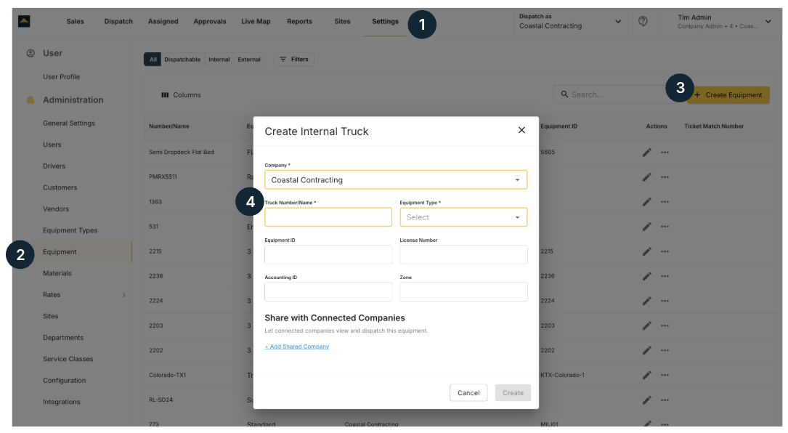
Task: Open Drivers in the sidebar
Action: pyautogui.click(x=54, y=166)
